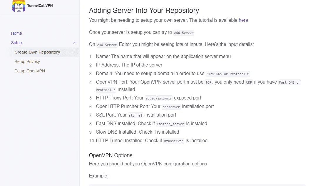The image size is (333, 186).
Task: Click the TunnelCat VPN cat logo
Action: pos(19,6)
